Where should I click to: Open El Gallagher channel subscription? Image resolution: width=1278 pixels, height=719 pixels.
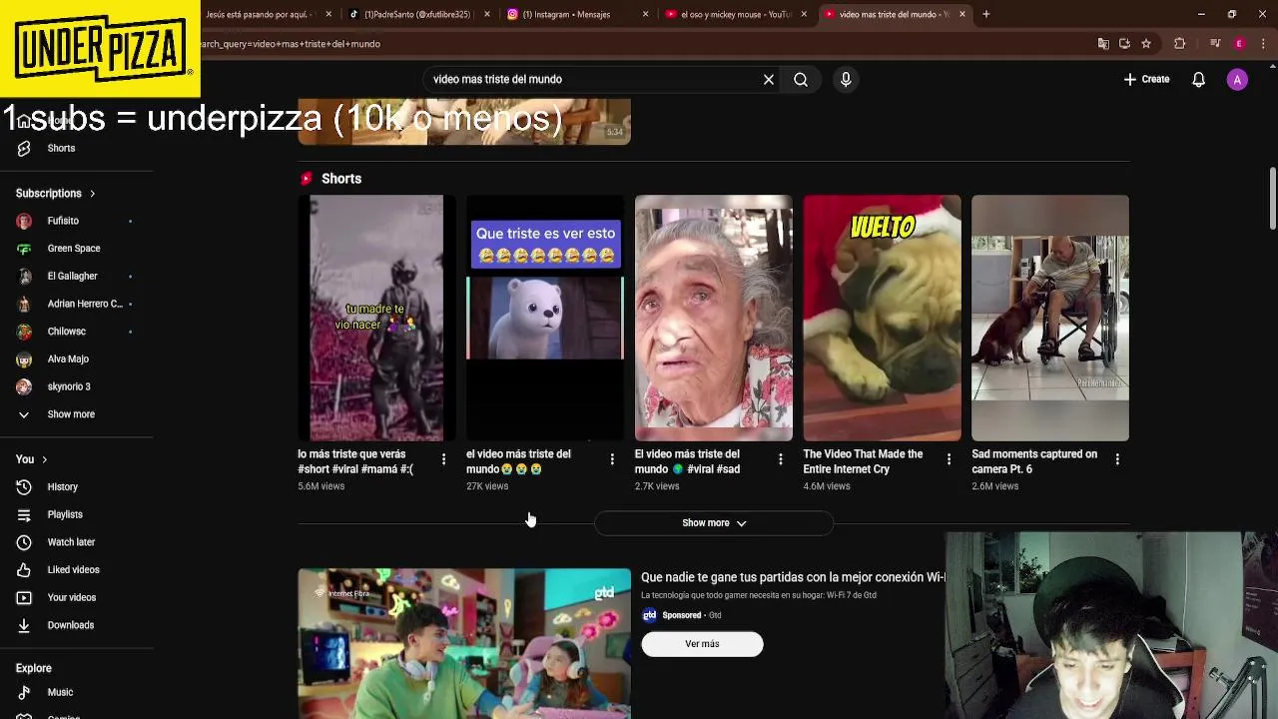[72, 276]
